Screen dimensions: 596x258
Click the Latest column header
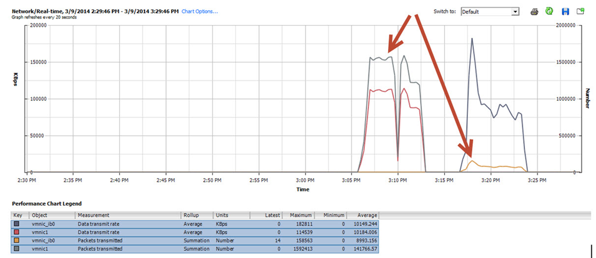pyautogui.click(x=271, y=215)
